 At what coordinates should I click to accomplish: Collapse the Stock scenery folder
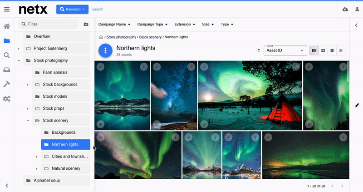tap(28, 121)
